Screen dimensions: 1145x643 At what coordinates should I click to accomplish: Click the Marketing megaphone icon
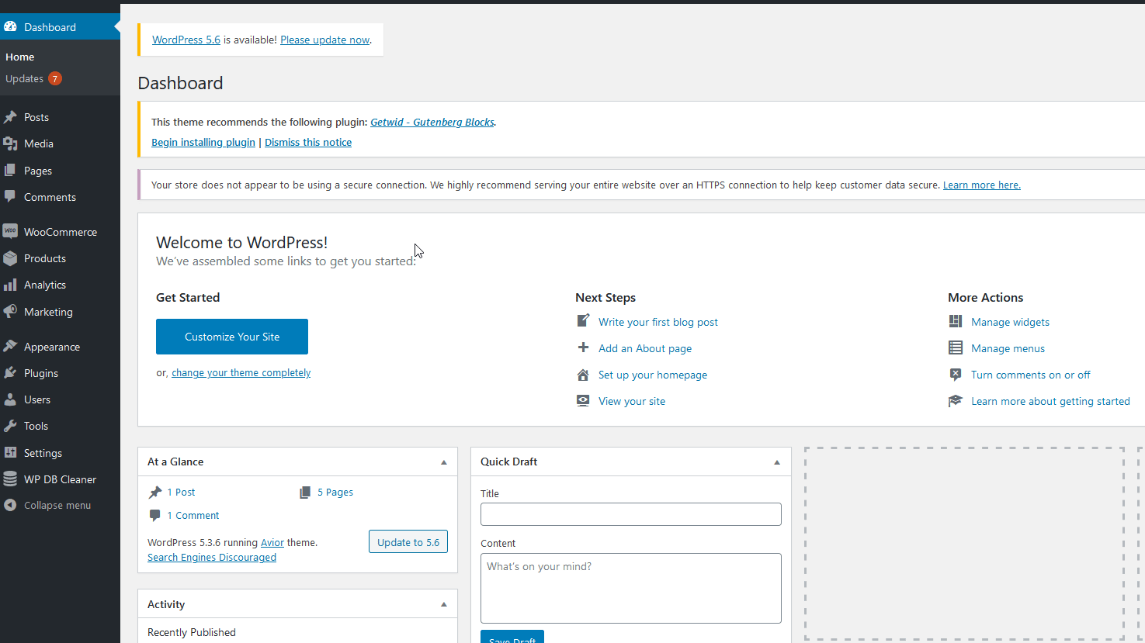tap(10, 311)
